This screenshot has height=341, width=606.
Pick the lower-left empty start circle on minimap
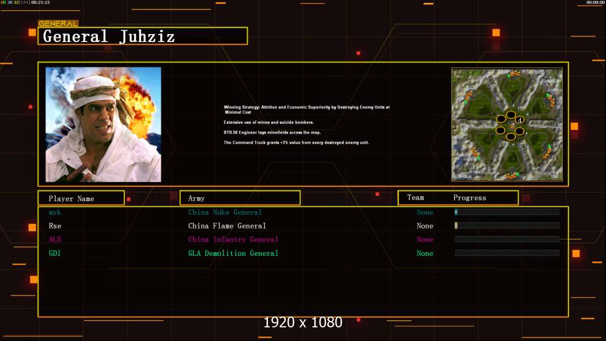click(x=500, y=131)
